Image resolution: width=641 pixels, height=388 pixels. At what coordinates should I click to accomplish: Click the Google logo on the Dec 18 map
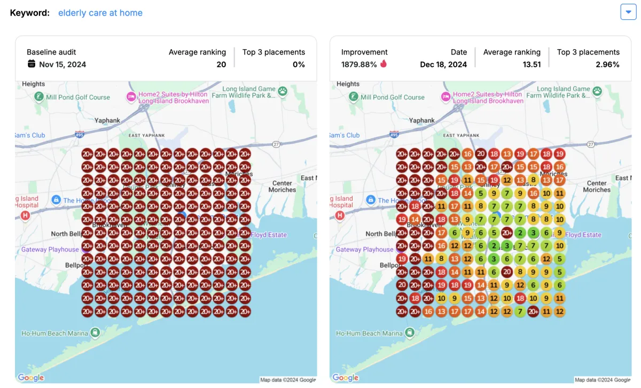point(346,378)
